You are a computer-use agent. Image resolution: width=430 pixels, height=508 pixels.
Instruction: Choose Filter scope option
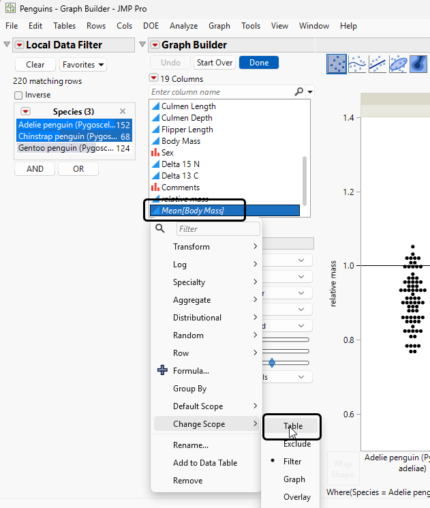[x=292, y=462]
